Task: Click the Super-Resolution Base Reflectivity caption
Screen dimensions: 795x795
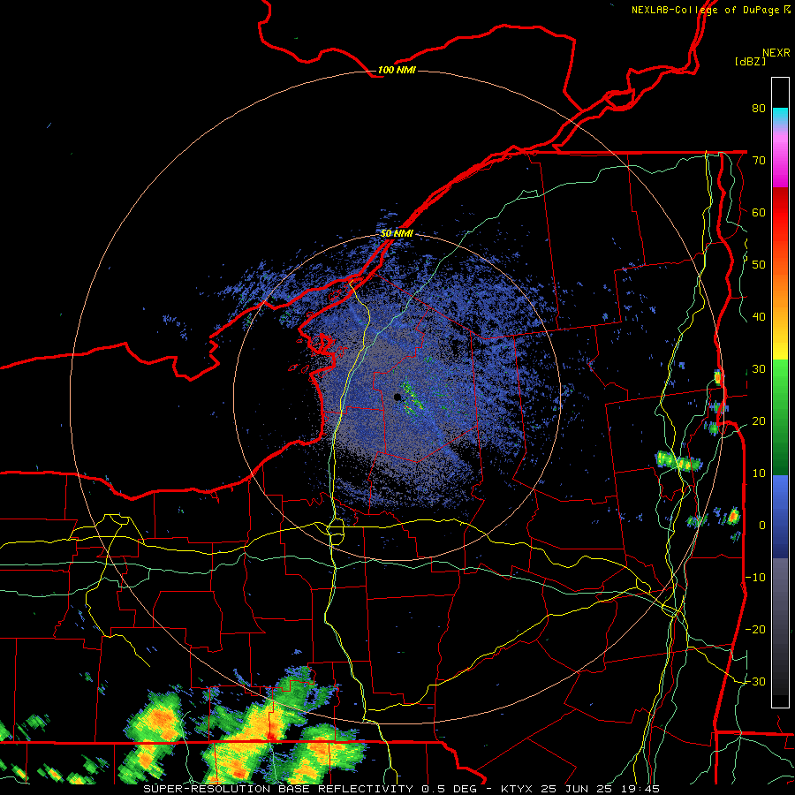Action: click(278, 789)
